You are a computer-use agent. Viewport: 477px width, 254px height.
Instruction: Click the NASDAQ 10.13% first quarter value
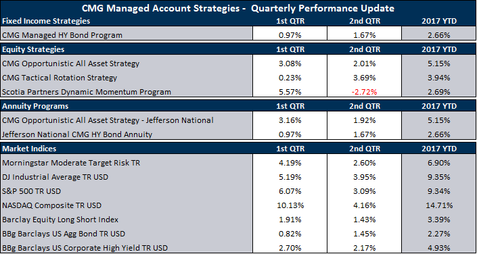click(290, 205)
